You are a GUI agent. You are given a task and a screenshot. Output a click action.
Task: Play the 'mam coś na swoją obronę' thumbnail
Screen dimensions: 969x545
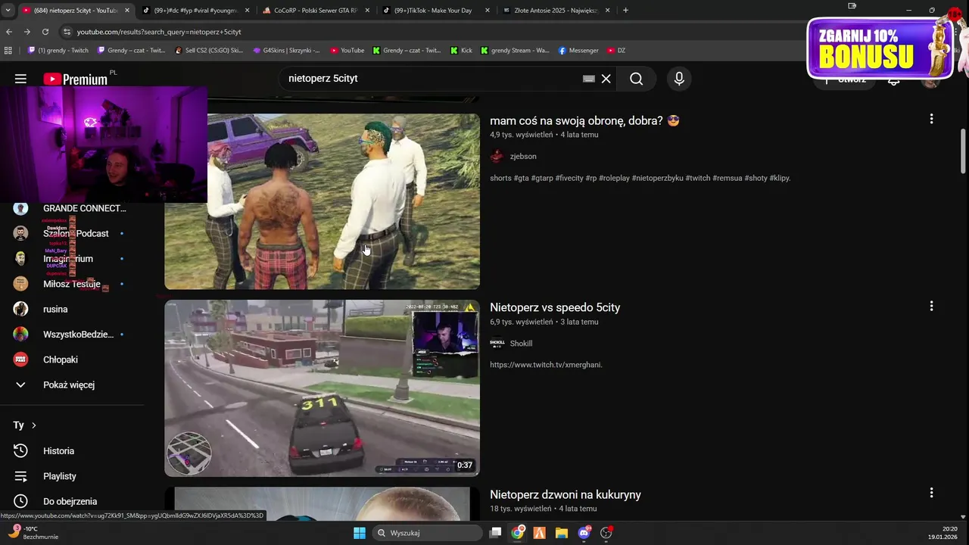[x=322, y=201]
